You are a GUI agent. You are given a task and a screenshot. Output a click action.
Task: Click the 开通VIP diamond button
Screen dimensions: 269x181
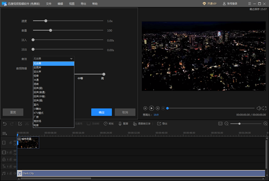pos(210,3)
